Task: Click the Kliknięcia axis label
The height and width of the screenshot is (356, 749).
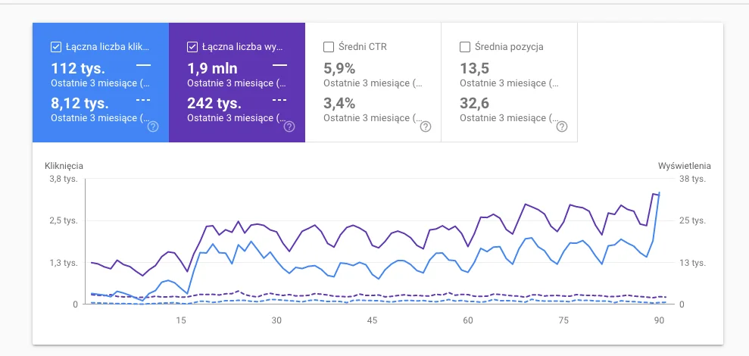Action: tap(64, 166)
